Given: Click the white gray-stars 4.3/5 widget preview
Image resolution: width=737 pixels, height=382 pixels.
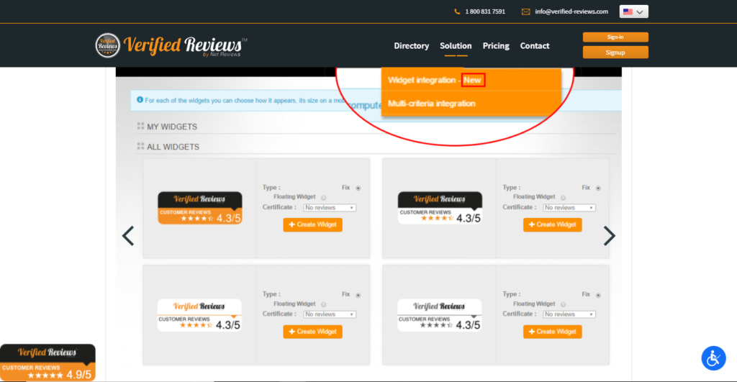Looking at the screenshot, I should point(440,315).
